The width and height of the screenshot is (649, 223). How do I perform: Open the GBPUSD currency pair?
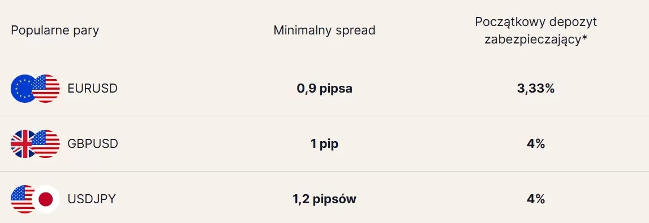(93, 144)
